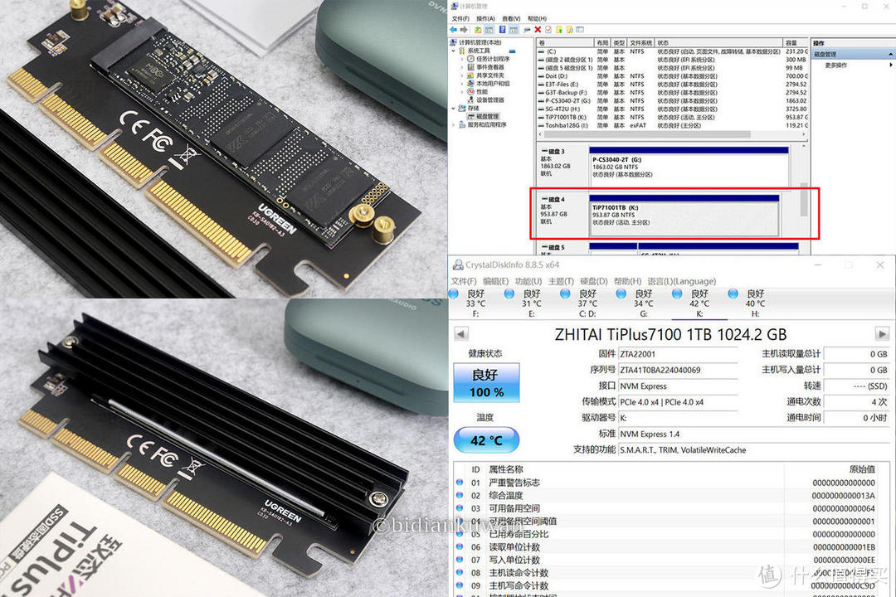Click 良好 100 % health status button

[487, 383]
